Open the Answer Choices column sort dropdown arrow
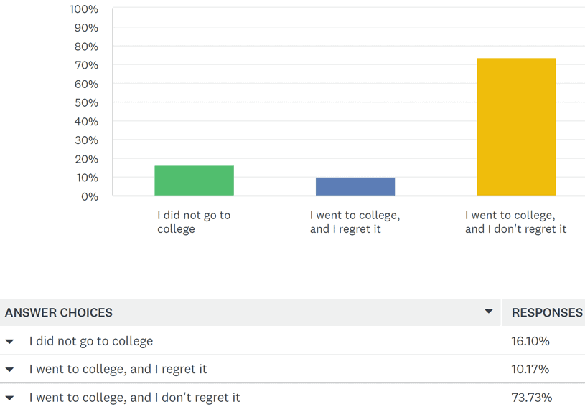Image resolution: width=585 pixels, height=409 pixels. [489, 312]
